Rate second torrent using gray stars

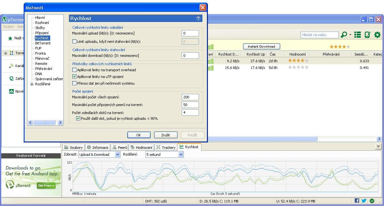[x=298, y=67]
